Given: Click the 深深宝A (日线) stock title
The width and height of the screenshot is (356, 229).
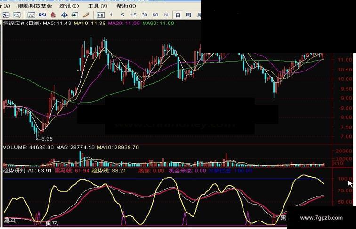Looking at the screenshot, I should click(22, 23).
